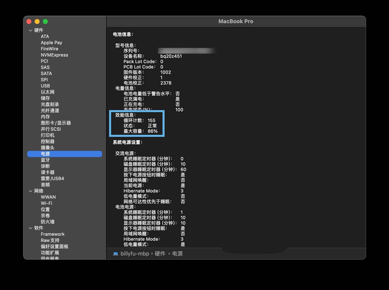Click the 循环计数 value 155

[152, 120]
